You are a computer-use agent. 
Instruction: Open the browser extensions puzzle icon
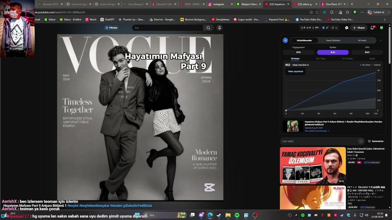click(332, 12)
